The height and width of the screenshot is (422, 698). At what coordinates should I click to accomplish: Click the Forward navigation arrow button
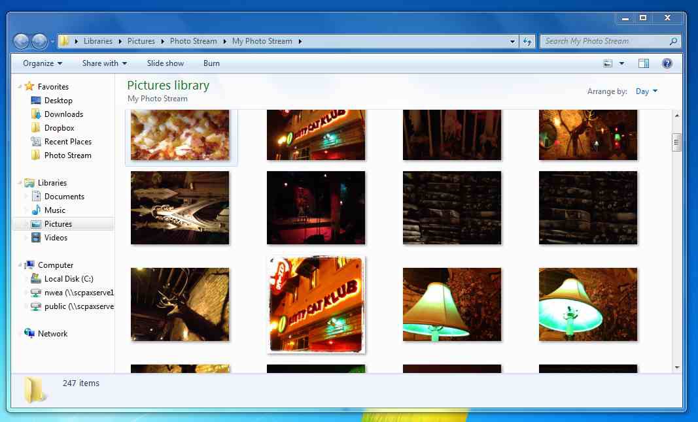[x=39, y=41]
